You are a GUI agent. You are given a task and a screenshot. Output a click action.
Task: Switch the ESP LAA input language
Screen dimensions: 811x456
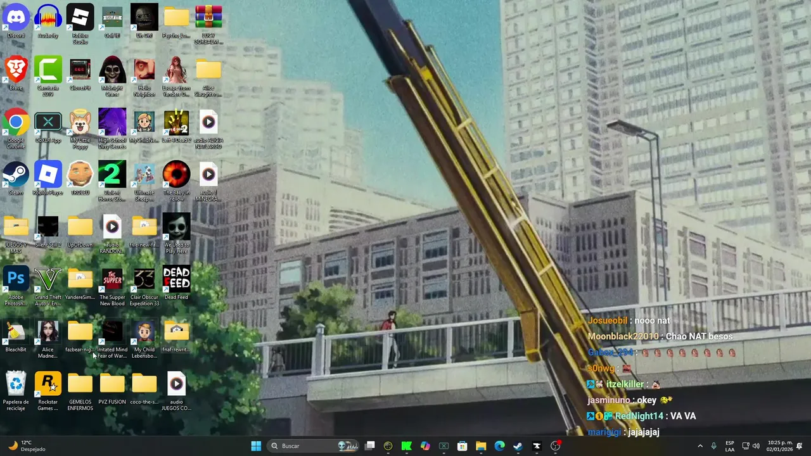[730, 446]
